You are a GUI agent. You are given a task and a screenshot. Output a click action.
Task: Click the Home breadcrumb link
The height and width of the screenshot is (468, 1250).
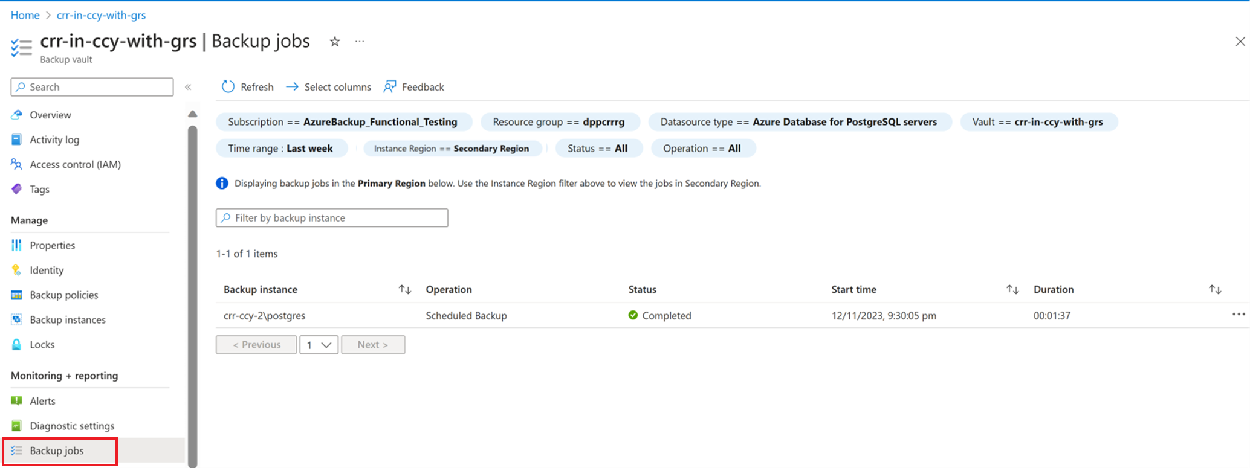pyautogui.click(x=25, y=15)
